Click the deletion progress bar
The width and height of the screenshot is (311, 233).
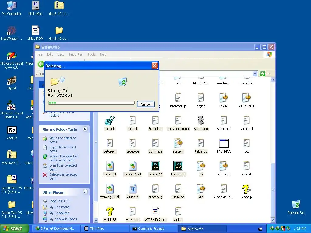[91, 103]
